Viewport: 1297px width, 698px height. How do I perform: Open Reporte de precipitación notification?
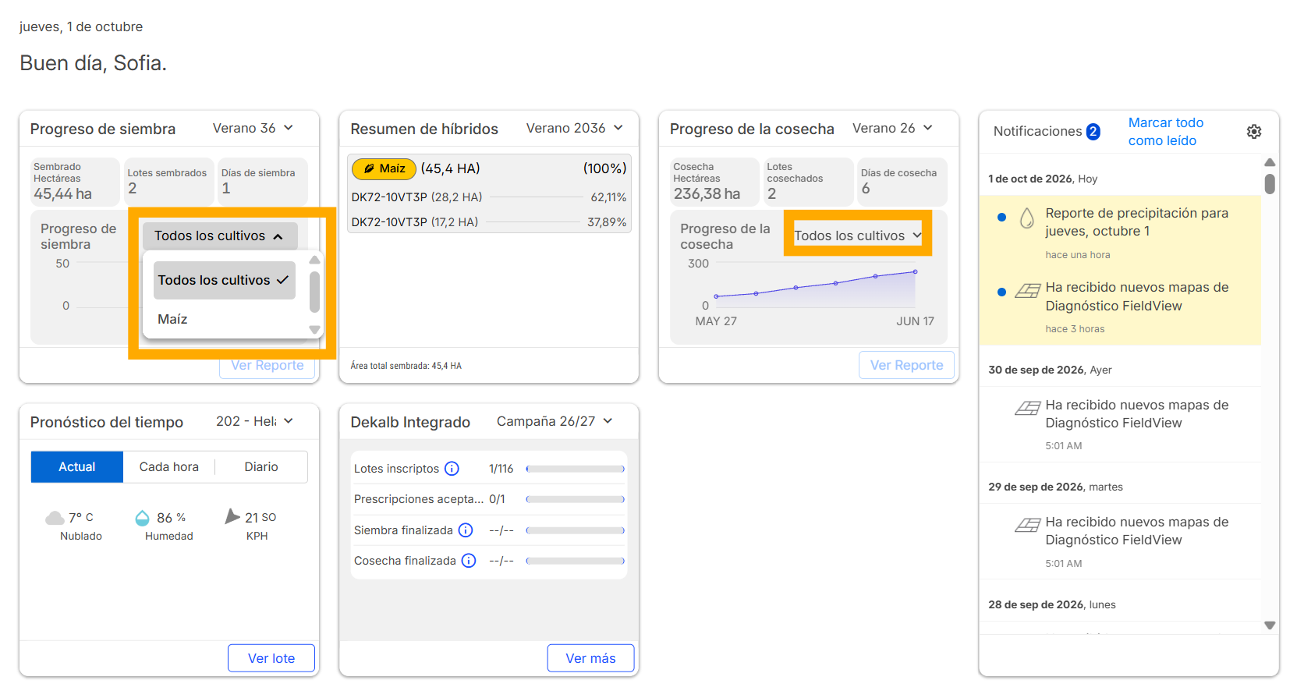tap(1120, 232)
